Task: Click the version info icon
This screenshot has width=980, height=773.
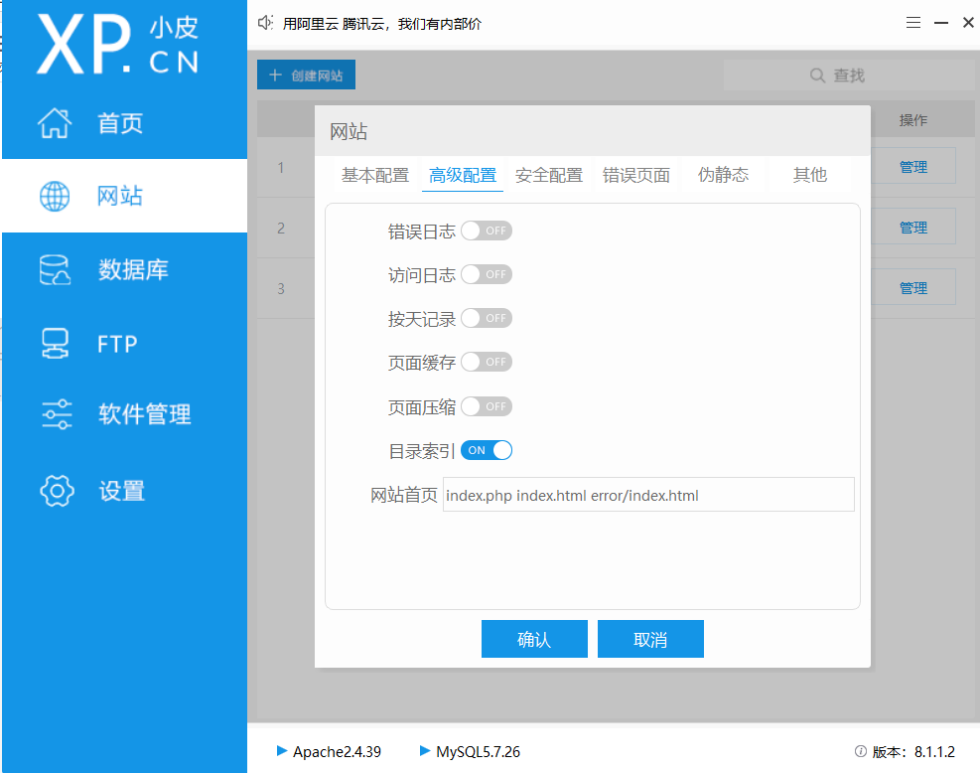Action: (861, 751)
